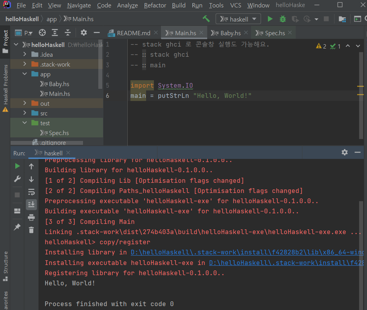The width and height of the screenshot is (367, 310).
Task: Run with coverage icon in toolbar
Action: (295, 19)
